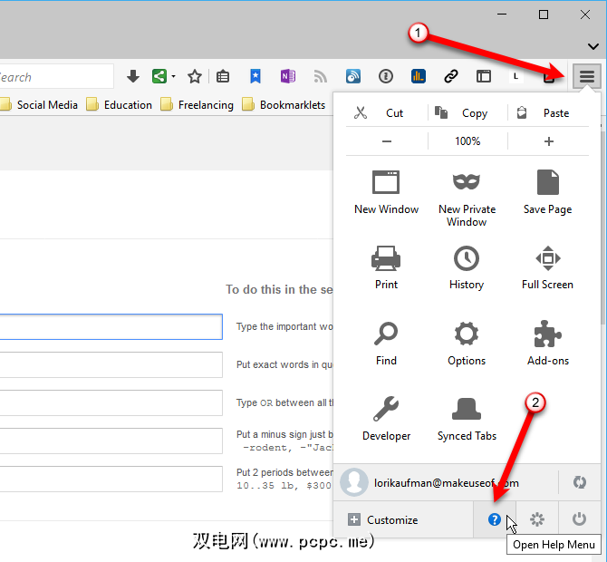
Task: Click the Add-ons puzzle piece icon
Action: [548, 334]
